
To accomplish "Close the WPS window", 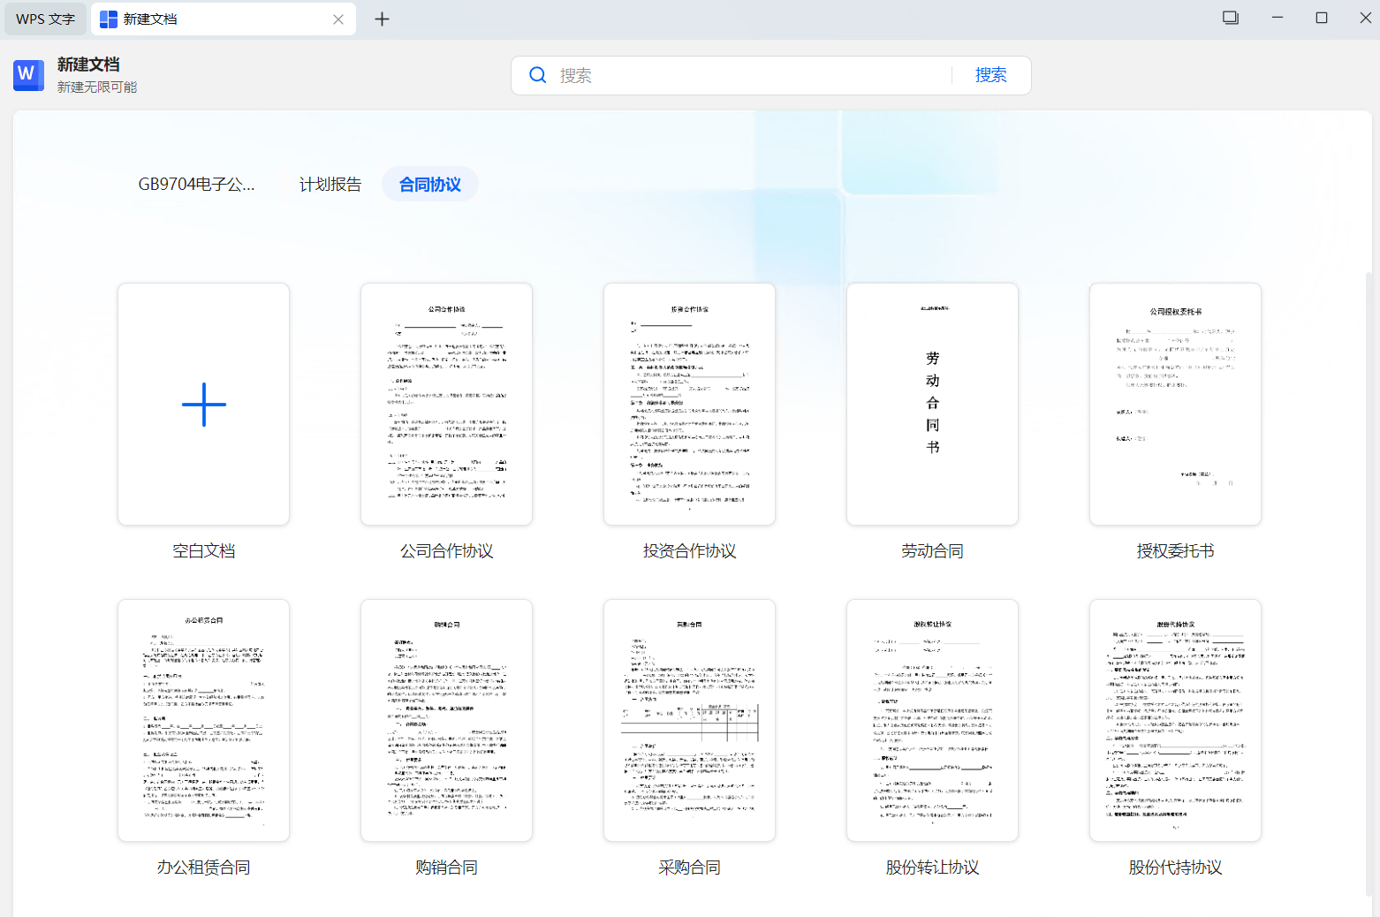I will [x=1365, y=18].
